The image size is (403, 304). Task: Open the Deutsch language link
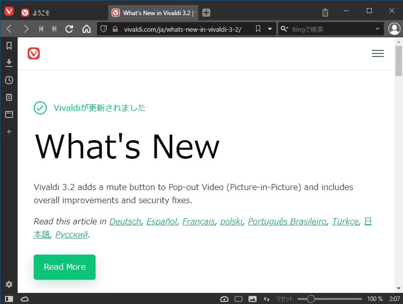[125, 221]
